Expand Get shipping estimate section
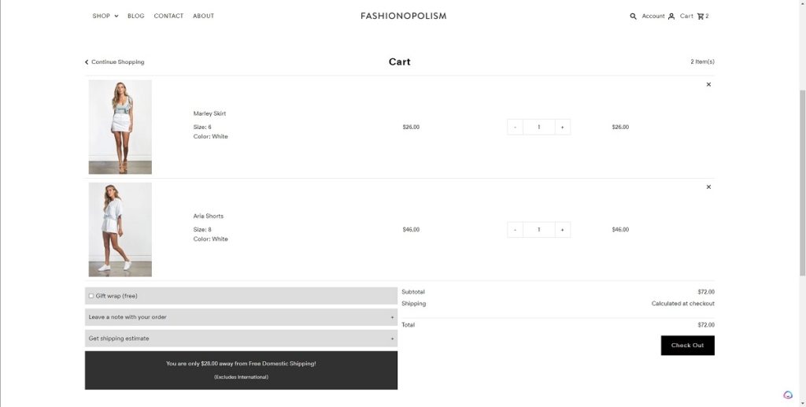Image resolution: width=806 pixels, height=407 pixels. click(241, 339)
